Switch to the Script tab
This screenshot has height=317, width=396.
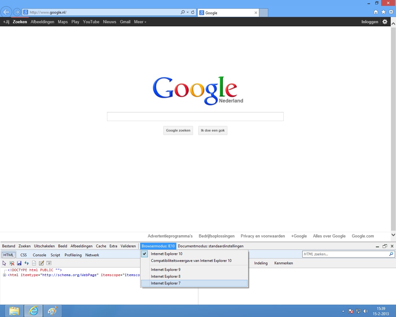tap(55, 255)
